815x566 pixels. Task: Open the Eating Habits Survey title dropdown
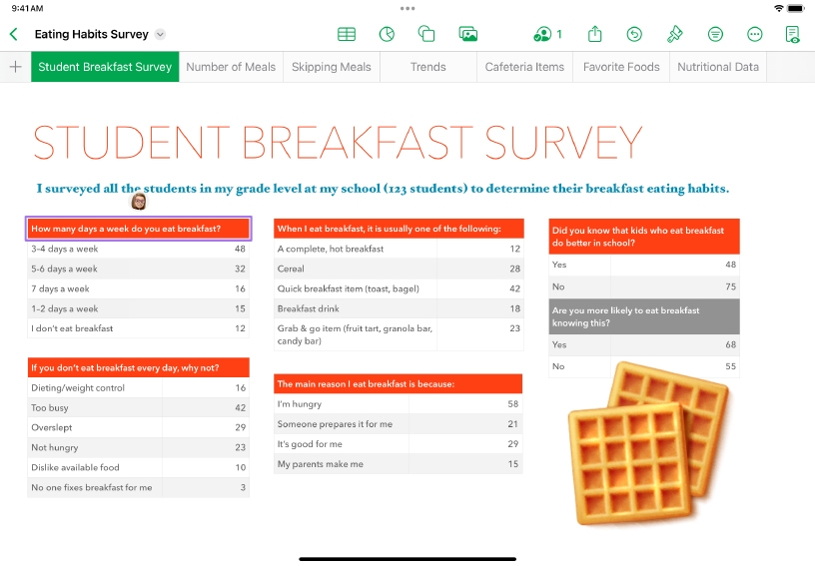pyautogui.click(x=161, y=34)
